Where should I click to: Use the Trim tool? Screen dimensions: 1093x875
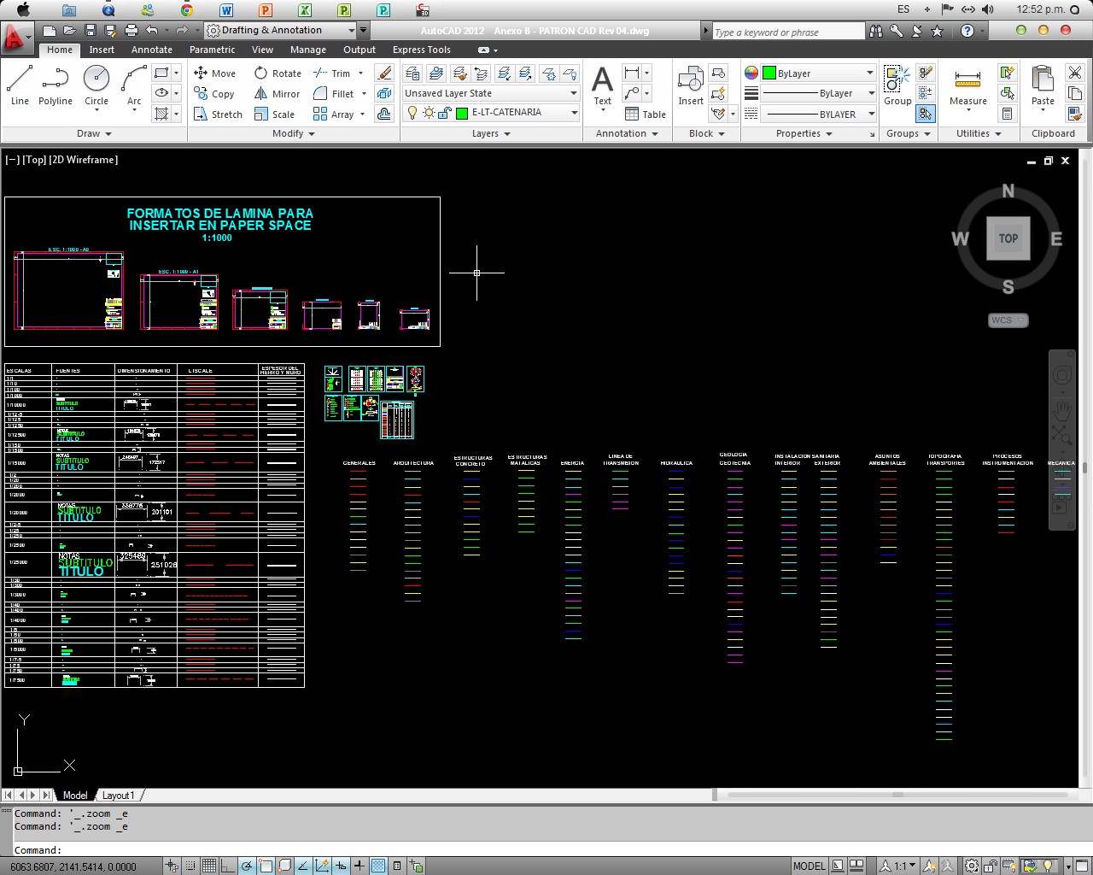click(332, 73)
